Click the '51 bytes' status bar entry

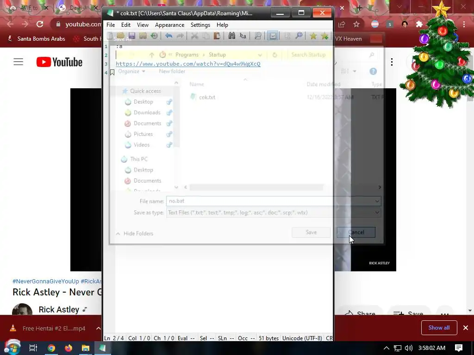click(x=268, y=338)
